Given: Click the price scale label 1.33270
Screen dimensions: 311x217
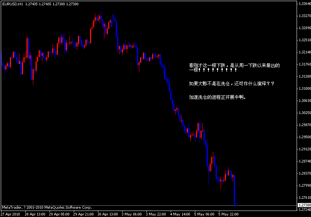Looking at the screenshot, I should 305,16.
